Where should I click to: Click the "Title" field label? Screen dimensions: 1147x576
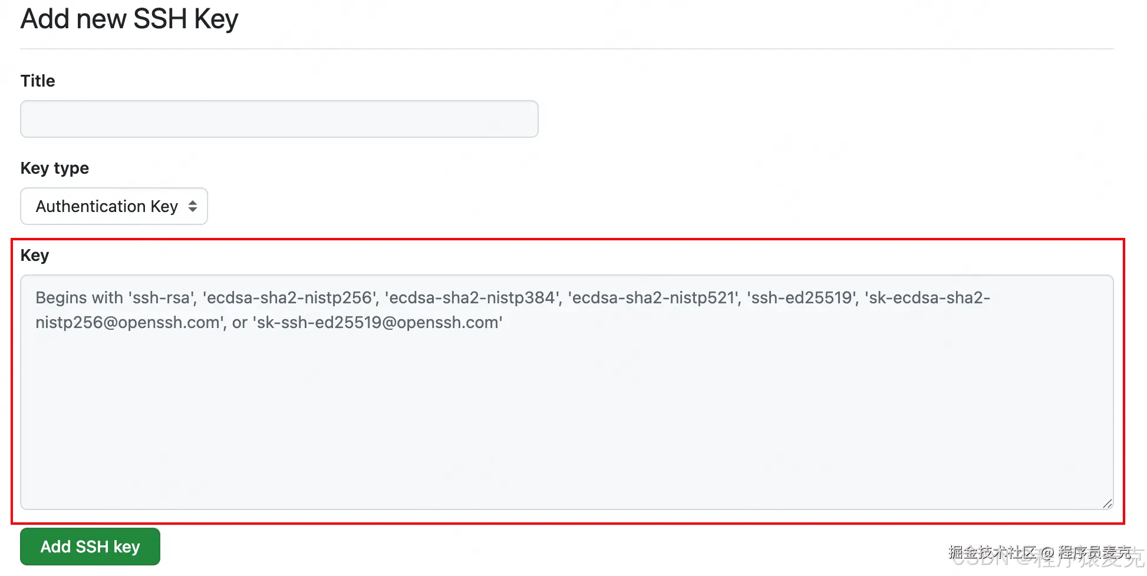[x=38, y=81]
